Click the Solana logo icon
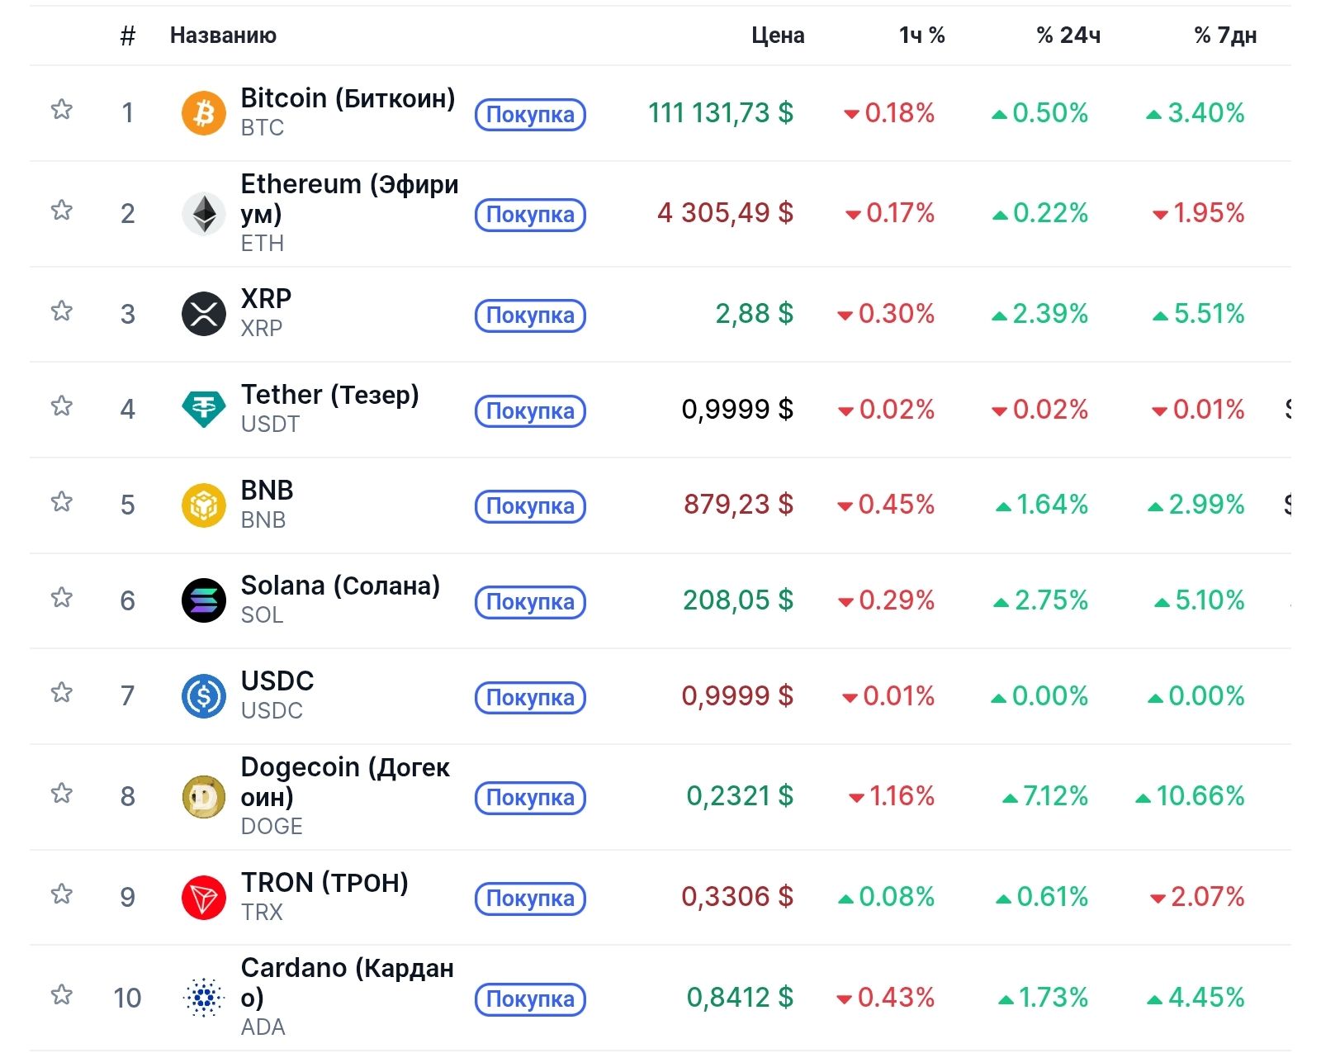This screenshot has height=1053, width=1321. (x=203, y=600)
